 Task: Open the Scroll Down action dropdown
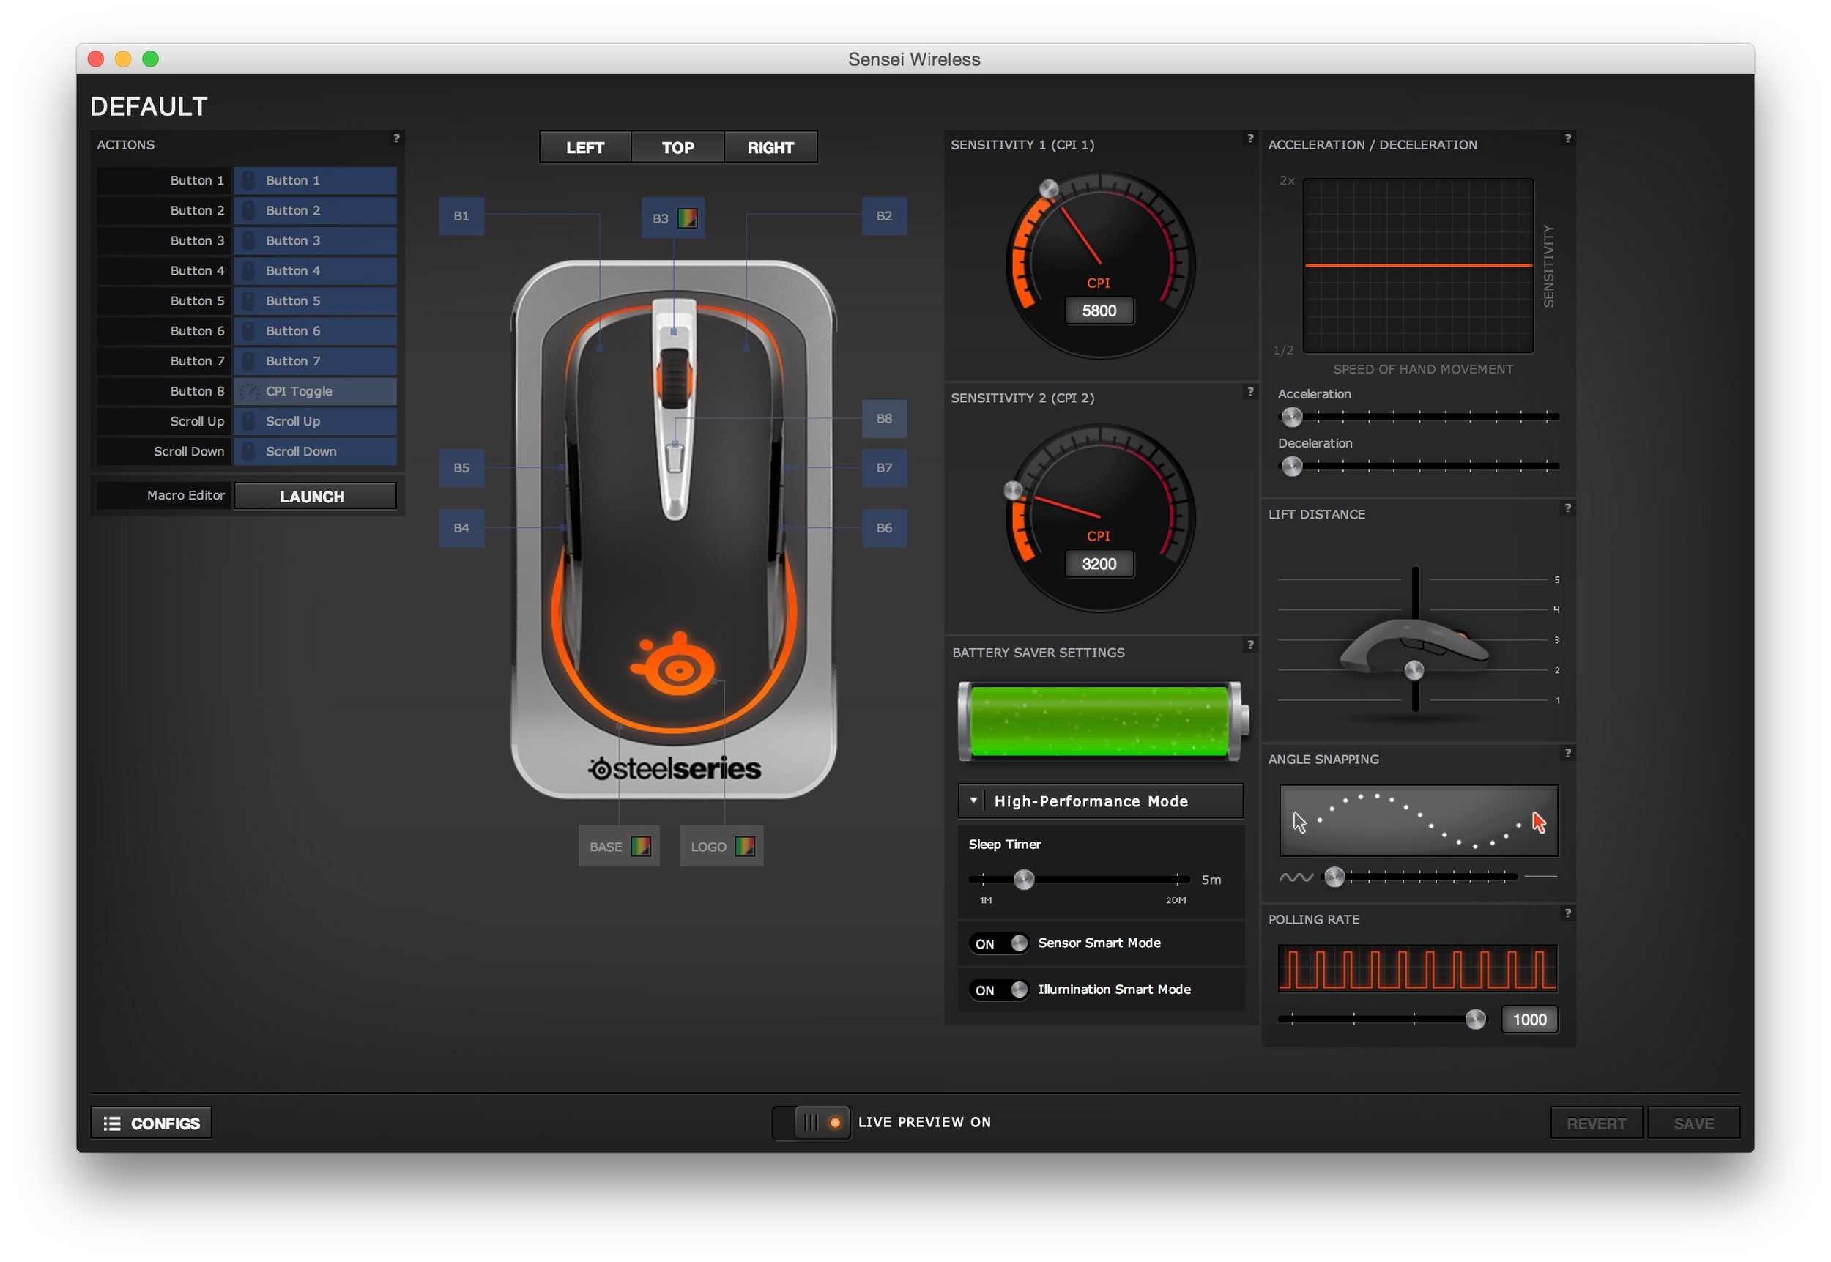coord(315,451)
